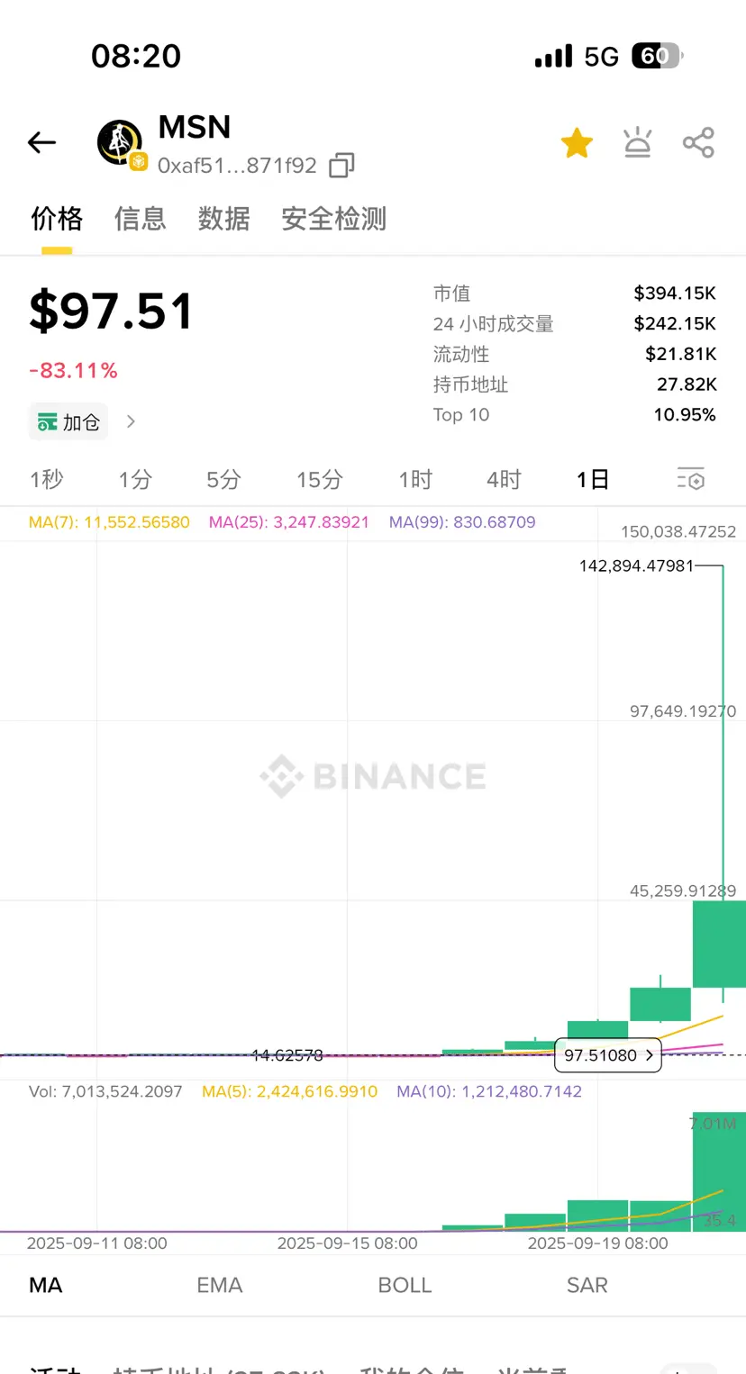Tap the tallest volume bar
746x1374 pixels.
pos(719,1171)
